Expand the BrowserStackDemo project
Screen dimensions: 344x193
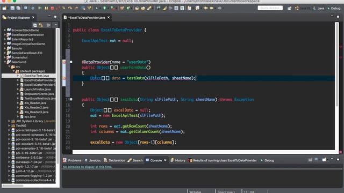5,30
